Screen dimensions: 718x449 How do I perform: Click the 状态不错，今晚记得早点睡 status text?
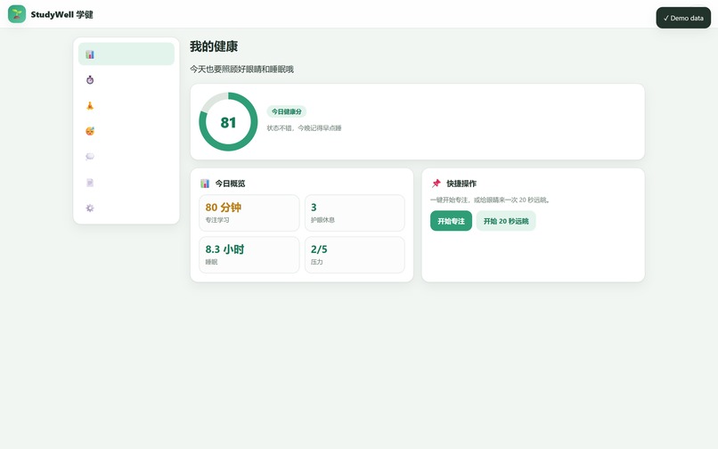pos(304,127)
